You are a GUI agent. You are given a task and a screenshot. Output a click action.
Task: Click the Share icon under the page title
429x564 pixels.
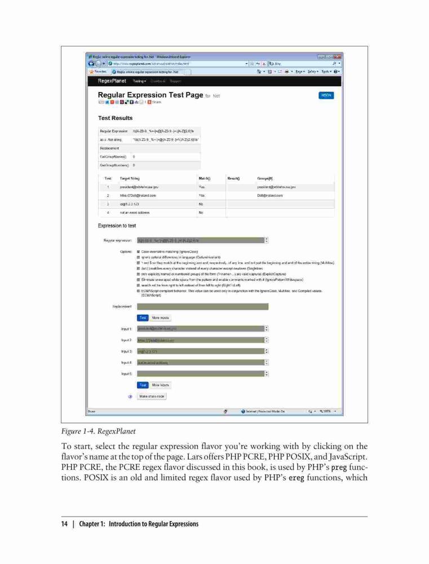point(154,102)
